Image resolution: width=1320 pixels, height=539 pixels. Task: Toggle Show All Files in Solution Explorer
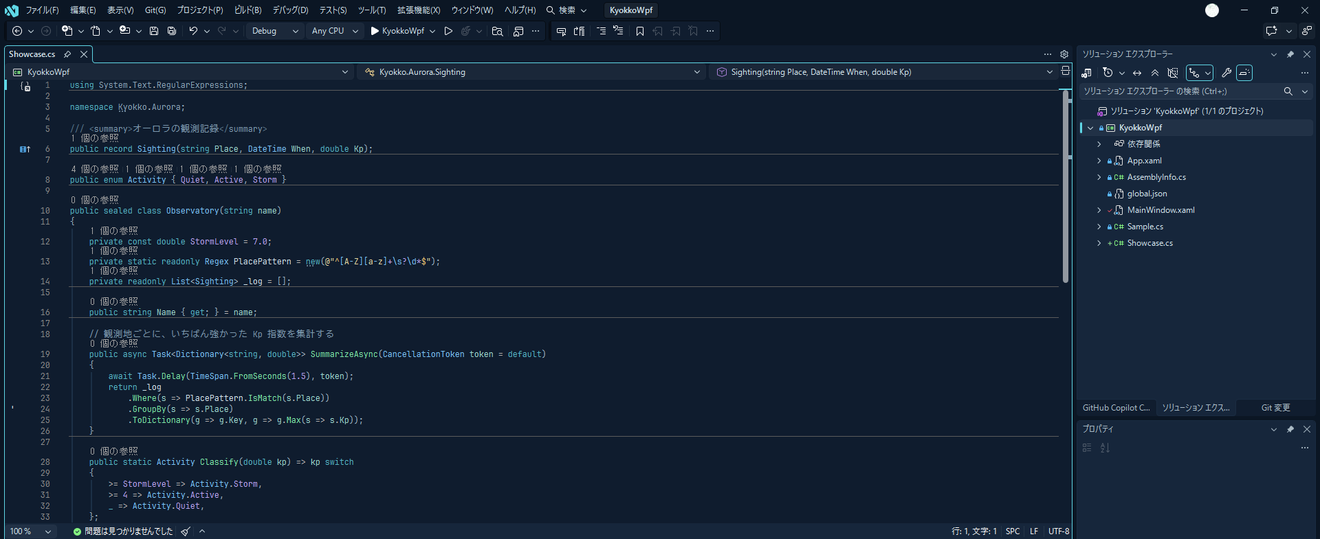1173,73
